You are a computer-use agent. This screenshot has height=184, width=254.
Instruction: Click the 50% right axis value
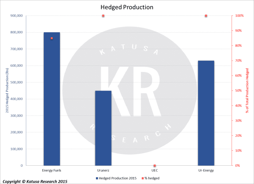click(238, 90)
